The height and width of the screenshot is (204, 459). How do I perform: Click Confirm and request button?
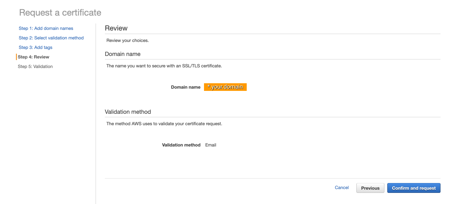click(x=413, y=188)
